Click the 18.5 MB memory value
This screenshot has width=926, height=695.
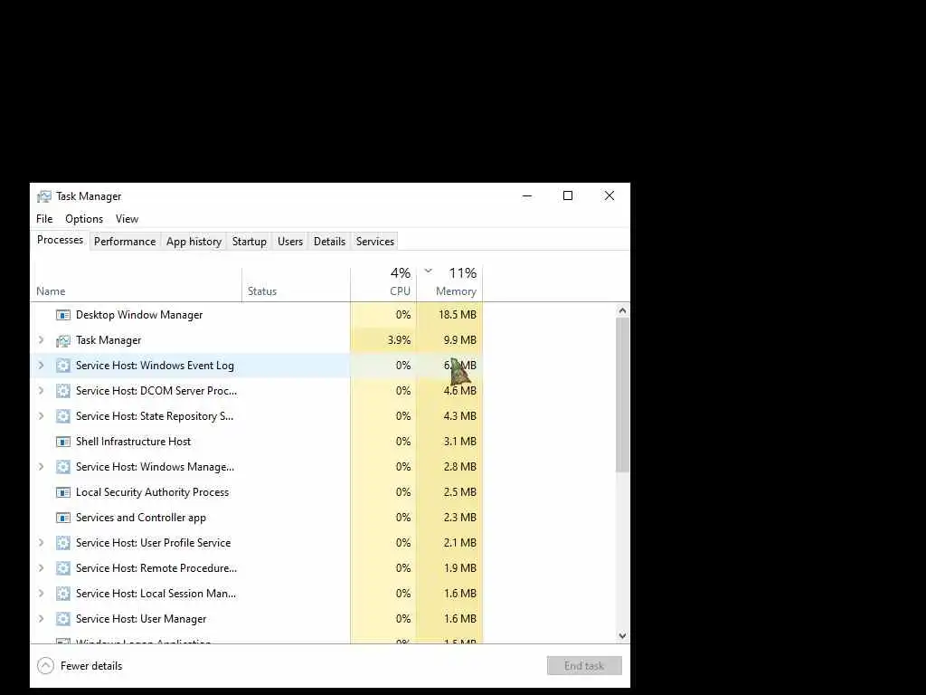pyautogui.click(x=457, y=315)
